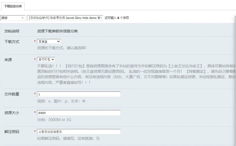Screen dimensions: 236x146
Task: Click the 下载方式 label
Action: pos(12,42)
